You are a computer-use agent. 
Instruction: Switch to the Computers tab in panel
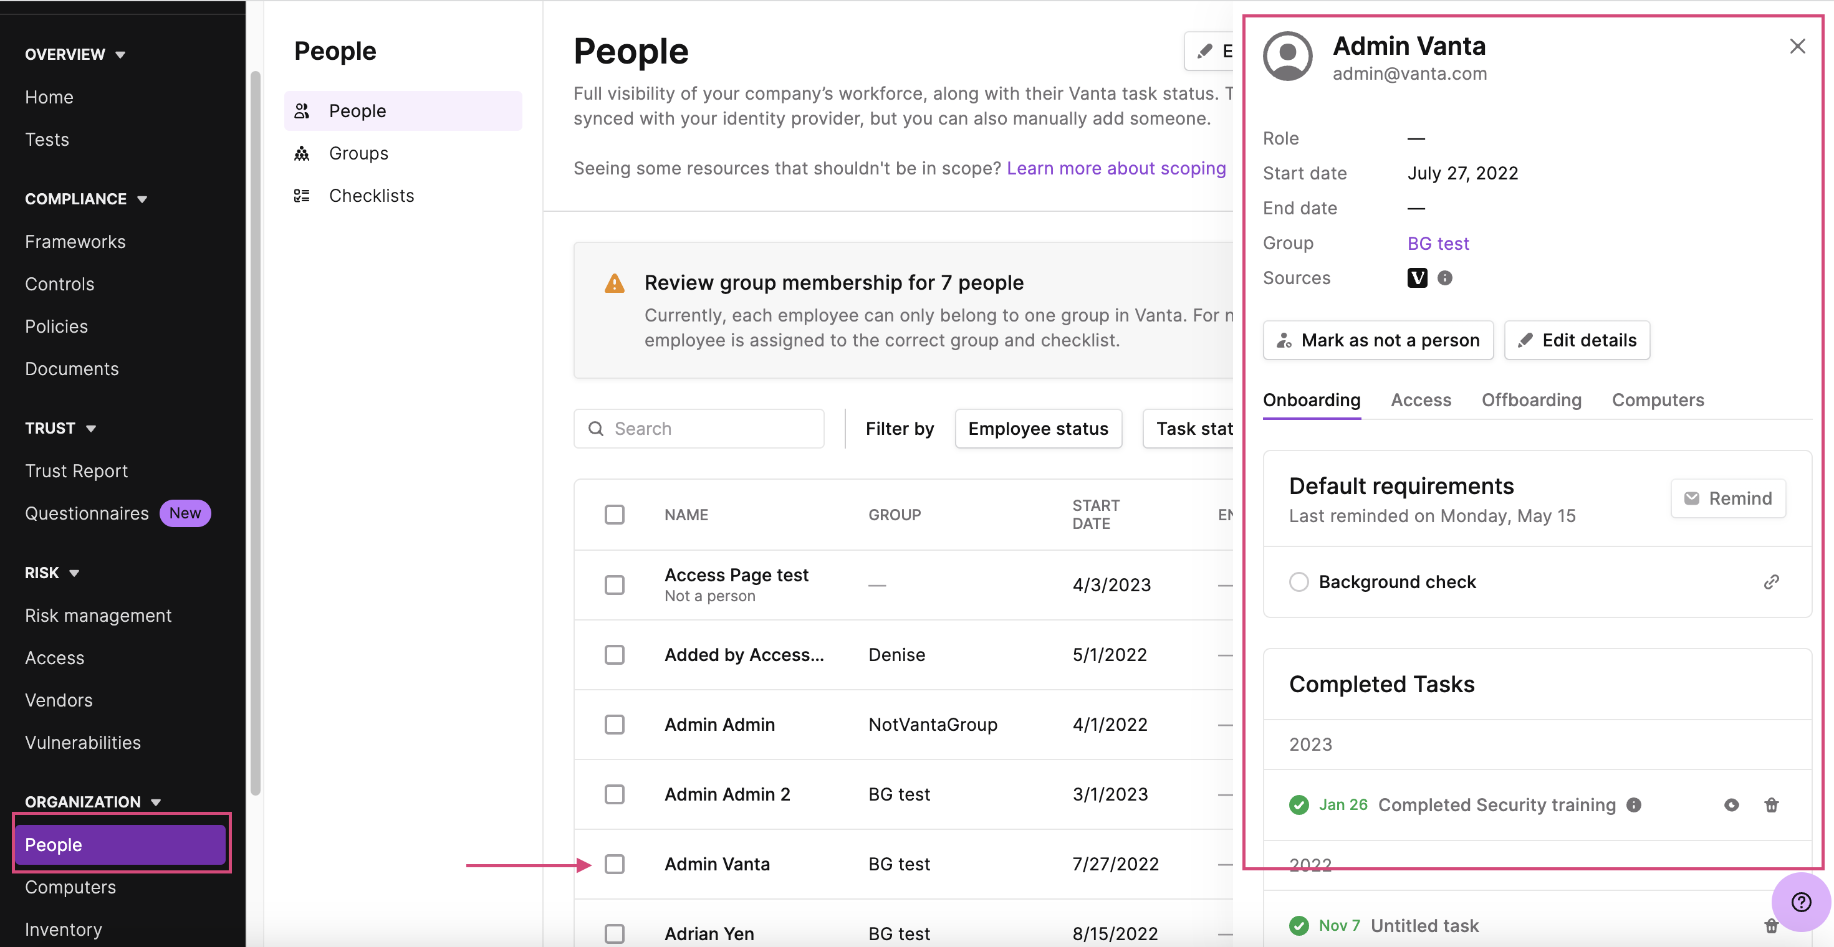point(1658,400)
